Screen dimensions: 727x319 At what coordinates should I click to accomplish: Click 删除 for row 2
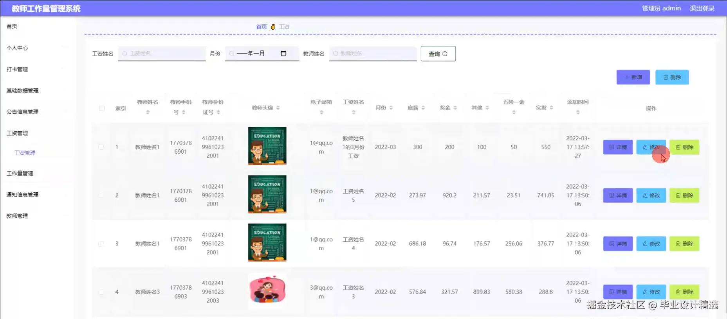pos(684,195)
